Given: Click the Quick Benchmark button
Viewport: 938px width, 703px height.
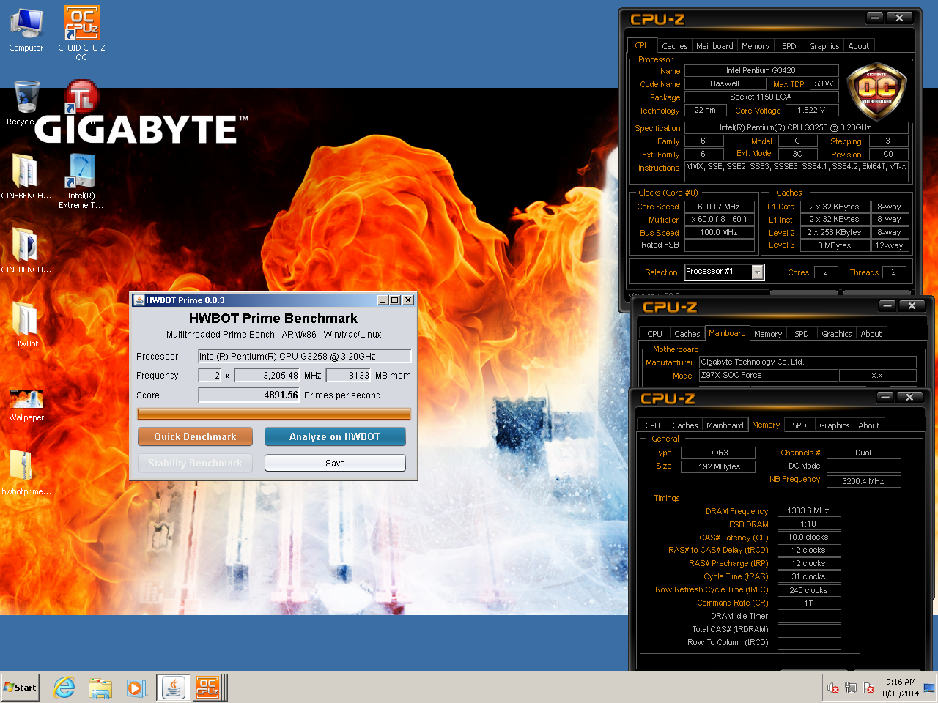Looking at the screenshot, I should 195,436.
